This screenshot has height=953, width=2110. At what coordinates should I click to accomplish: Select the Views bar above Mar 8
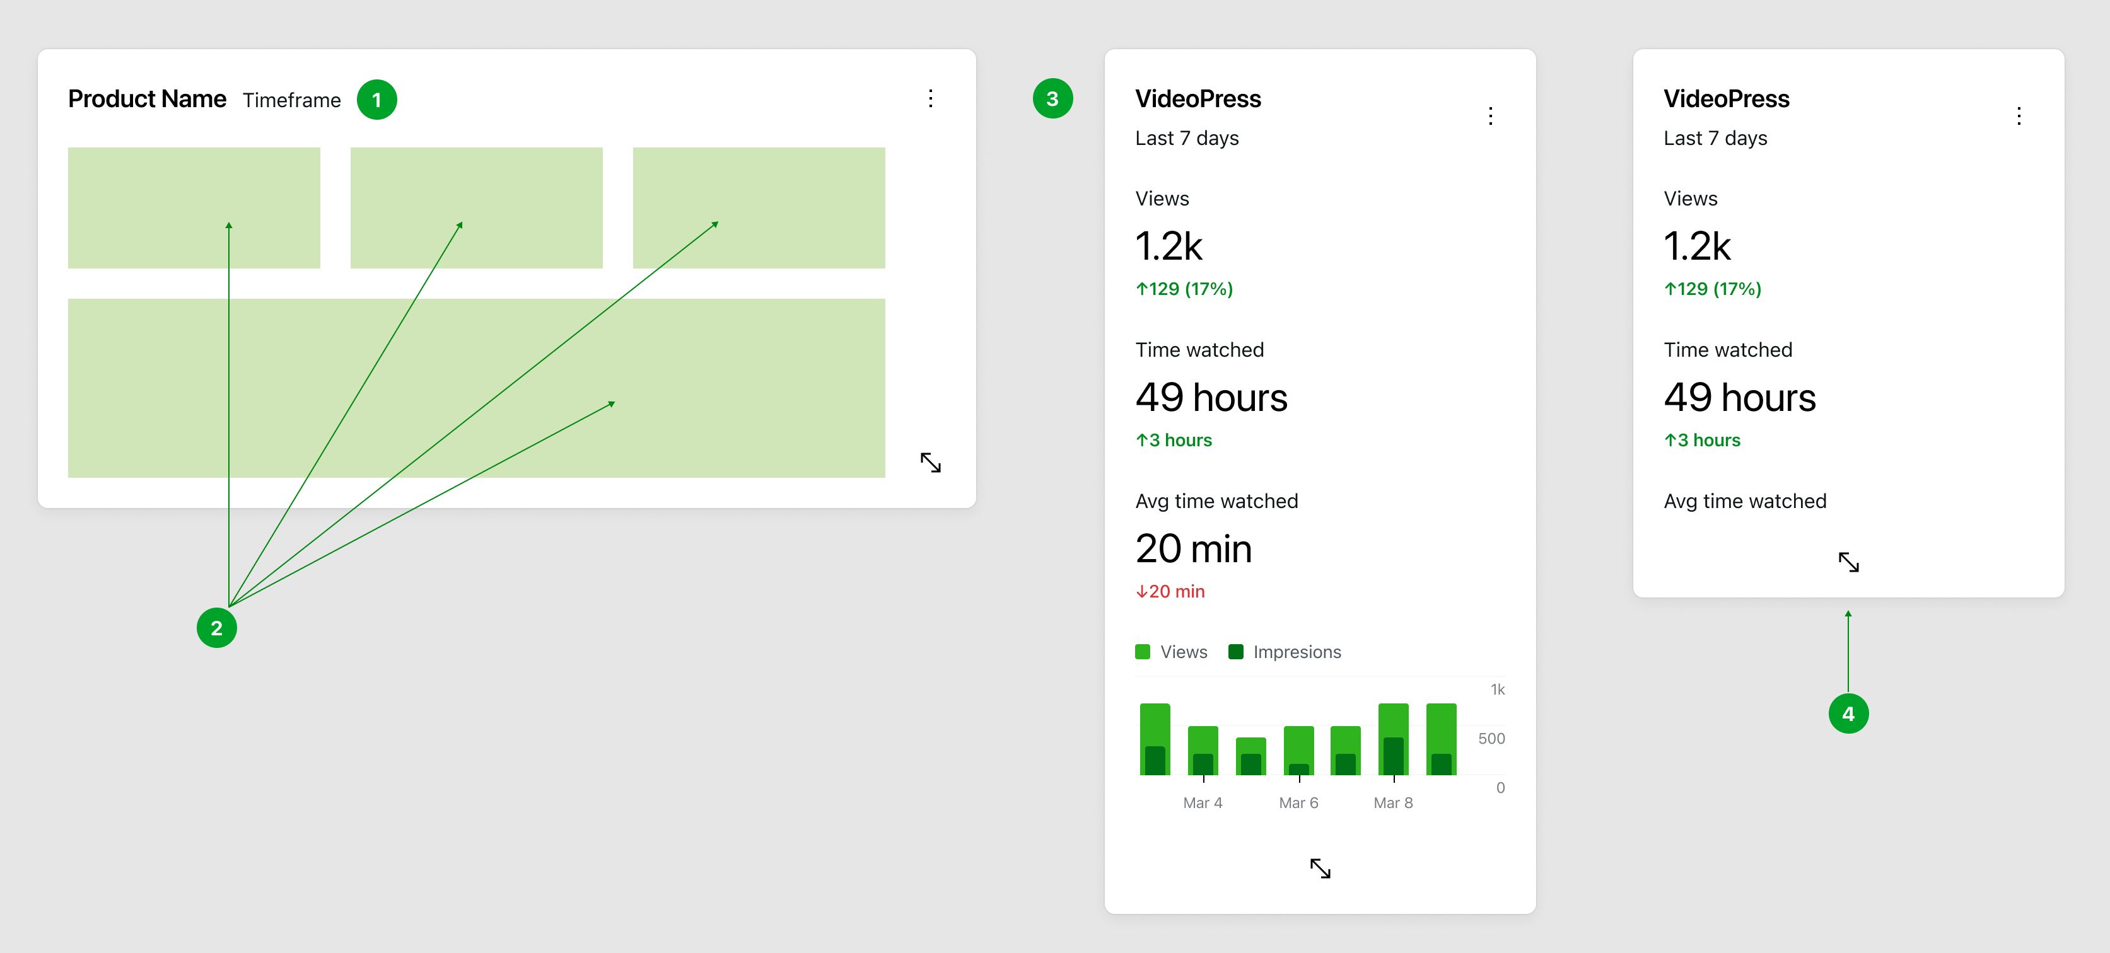point(1393,721)
